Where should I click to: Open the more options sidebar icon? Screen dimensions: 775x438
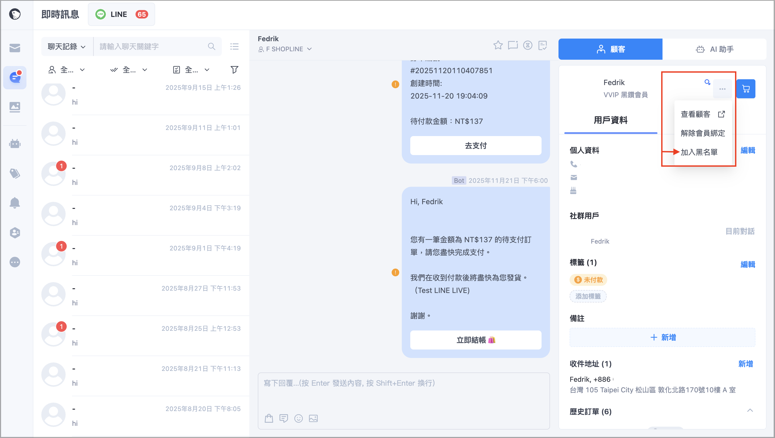tap(15, 262)
